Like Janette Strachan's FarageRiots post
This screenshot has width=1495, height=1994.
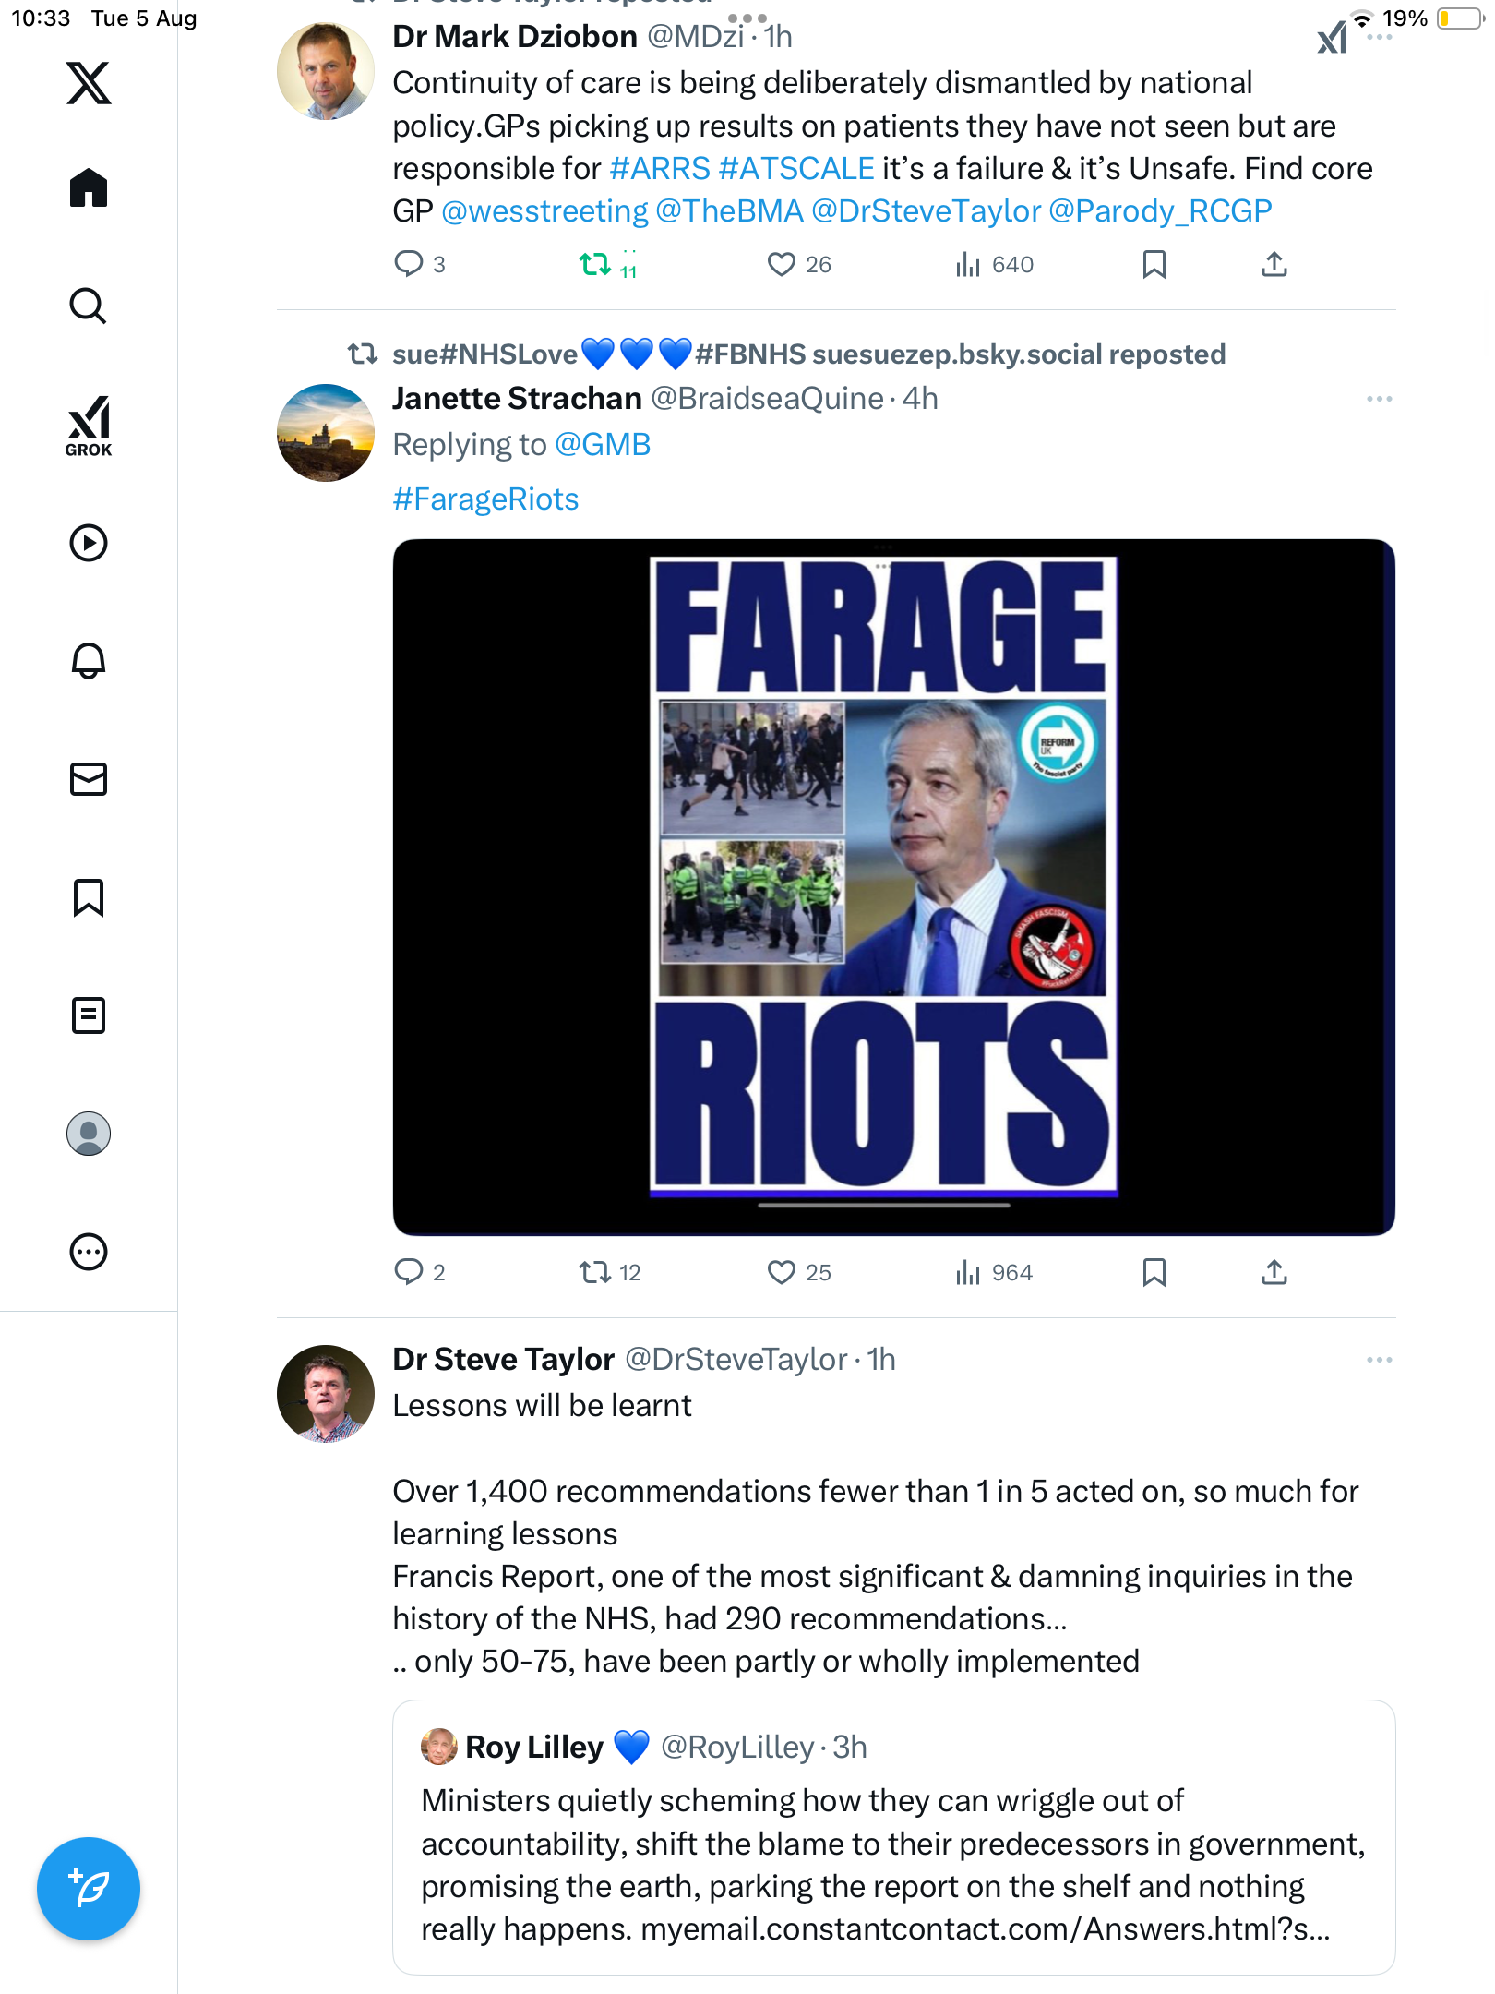pyautogui.click(x=781, y=1272)
